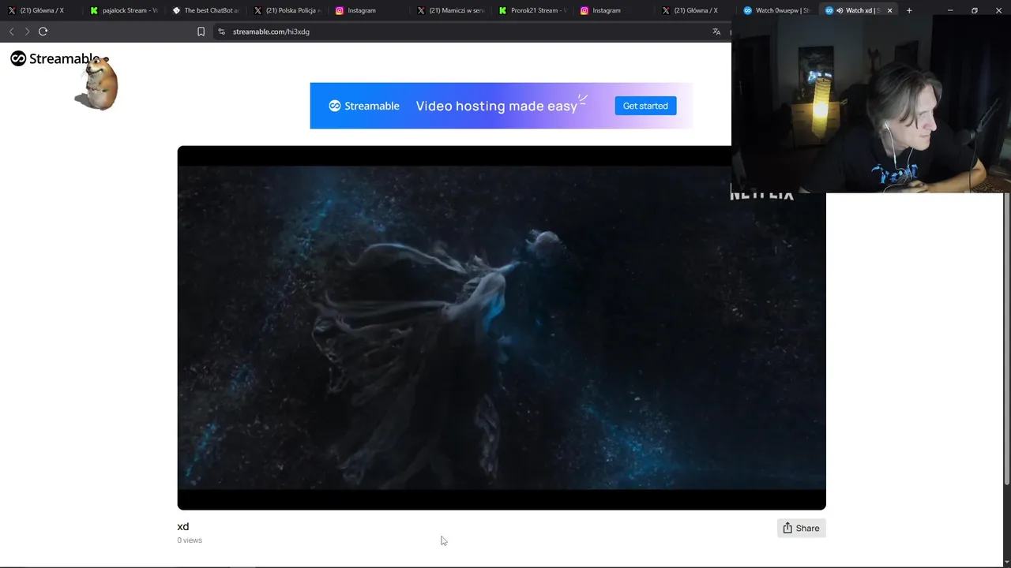Open The best ChatBot tab
Screen dimensions: 1011x568
pos(205,10)
